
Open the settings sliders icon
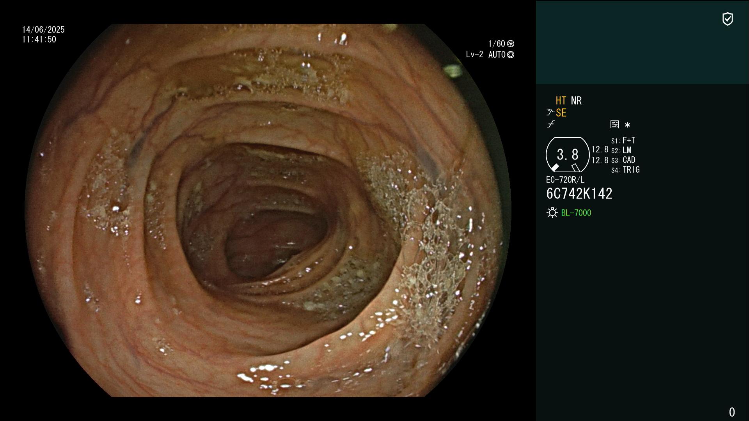[614, 124]
